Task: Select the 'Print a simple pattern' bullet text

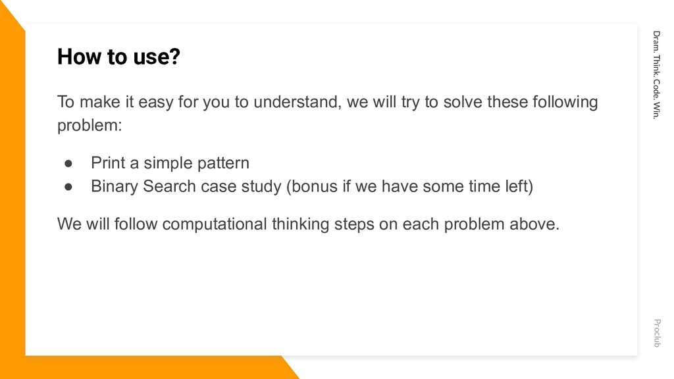Action: pyautogui.click(x=170, y=163)
